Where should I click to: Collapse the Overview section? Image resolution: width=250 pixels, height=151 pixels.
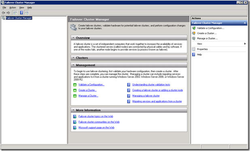(x=73, y=38)
